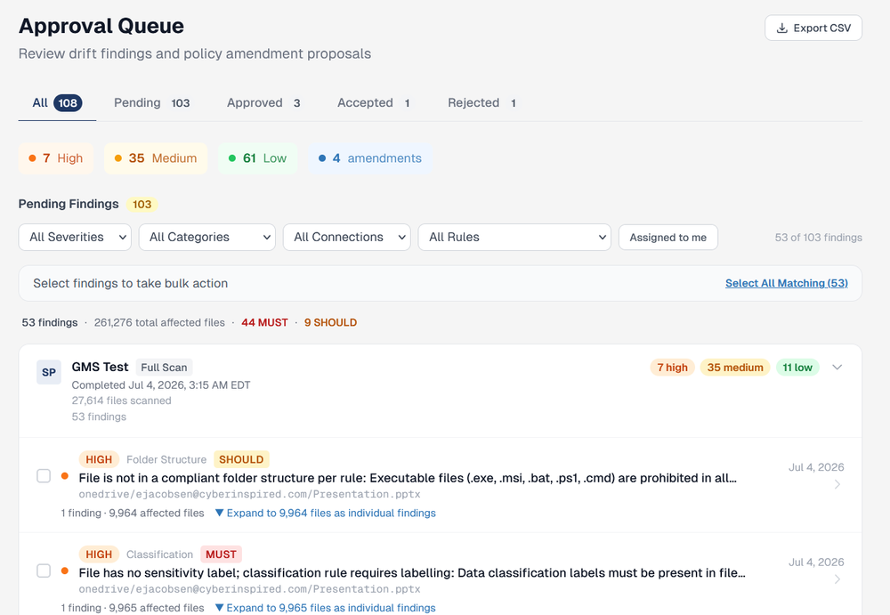Click the Pending Findings 103 count badge
This screenshot has height=615, width=890.
click(x=142, y=204)
